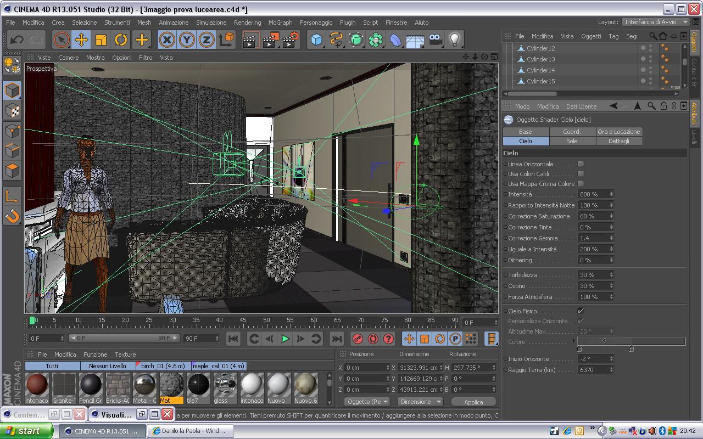Screen dimensions: 703x439
Task: Add a light bulb object
Action: 455,40
